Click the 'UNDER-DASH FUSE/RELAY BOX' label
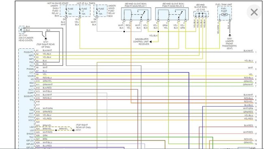The height and width of the screenshot is (149, 264). point(55,11)
